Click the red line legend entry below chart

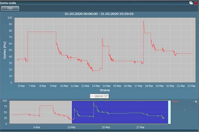99,96
